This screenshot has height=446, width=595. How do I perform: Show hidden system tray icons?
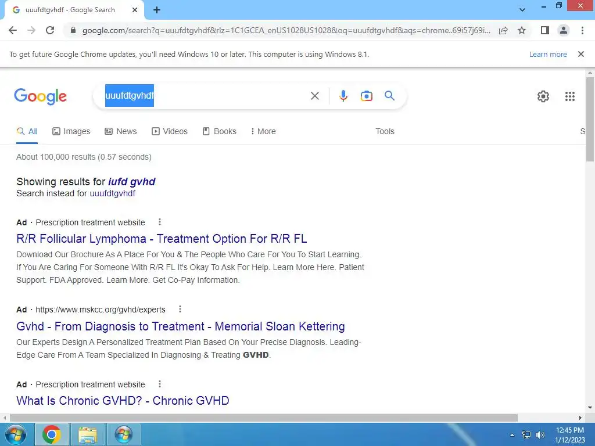click(512, 434)
